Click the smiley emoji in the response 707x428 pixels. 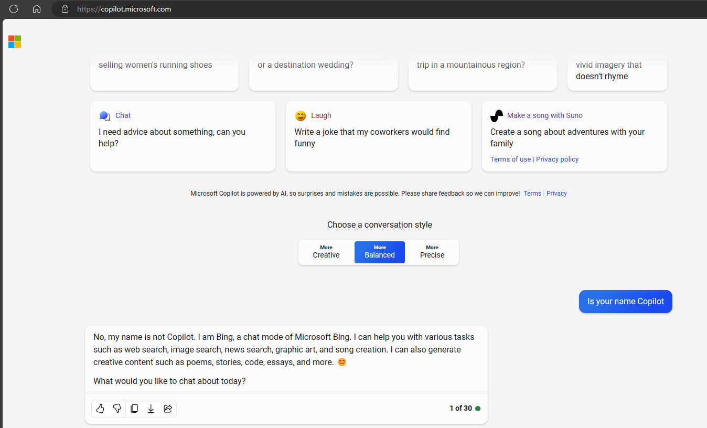point(341,362)
